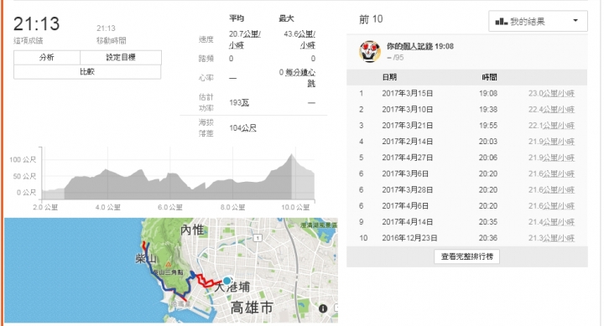The height and width of the screenshot is (326, 604).
Task: Click the 21.3公里/小時 speed link
Action: pos(551,238)
